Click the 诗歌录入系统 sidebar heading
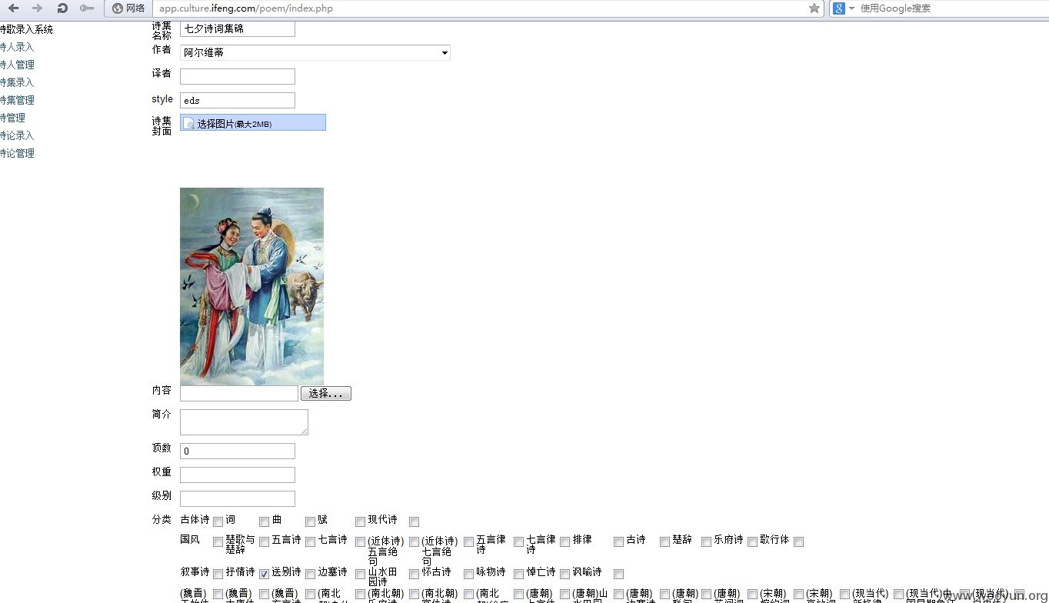This screenshot has height=603, width=1049. (26, 29)
